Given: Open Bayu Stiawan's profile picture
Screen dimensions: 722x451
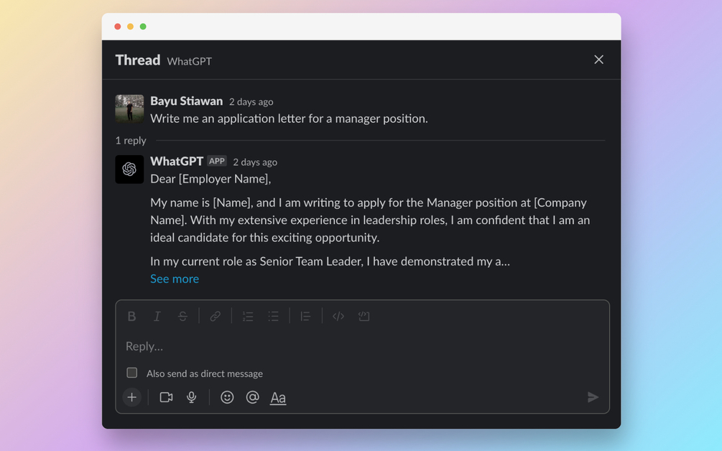Looking at the screenshot, I should 129,108.
